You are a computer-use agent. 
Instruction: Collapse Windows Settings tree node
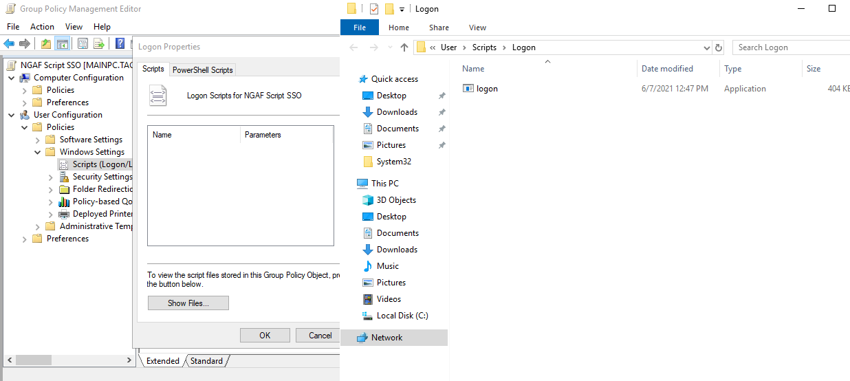coord(38,152)
